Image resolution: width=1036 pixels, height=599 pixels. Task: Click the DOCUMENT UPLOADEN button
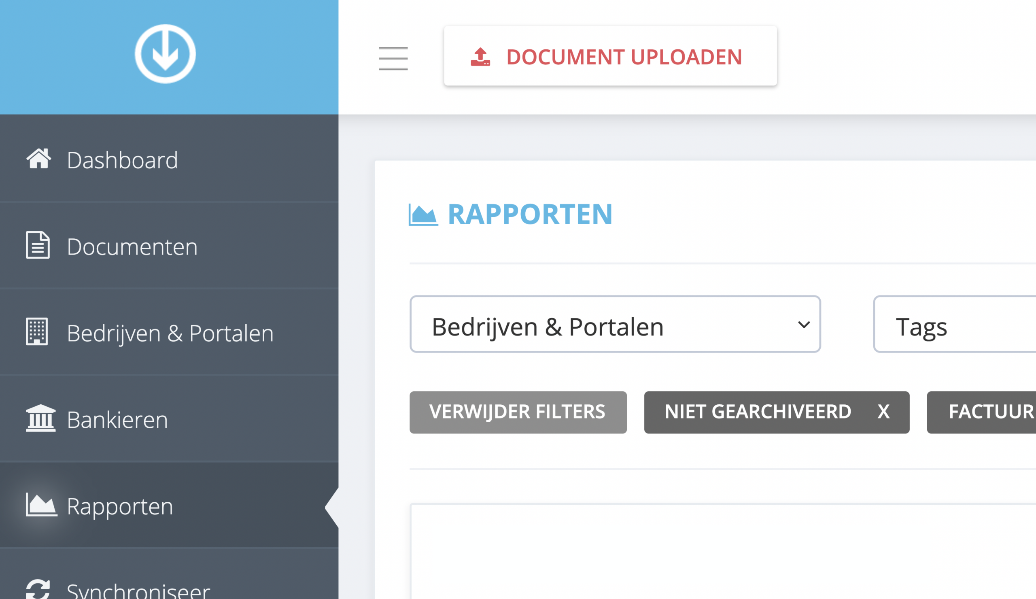[611, 56]
